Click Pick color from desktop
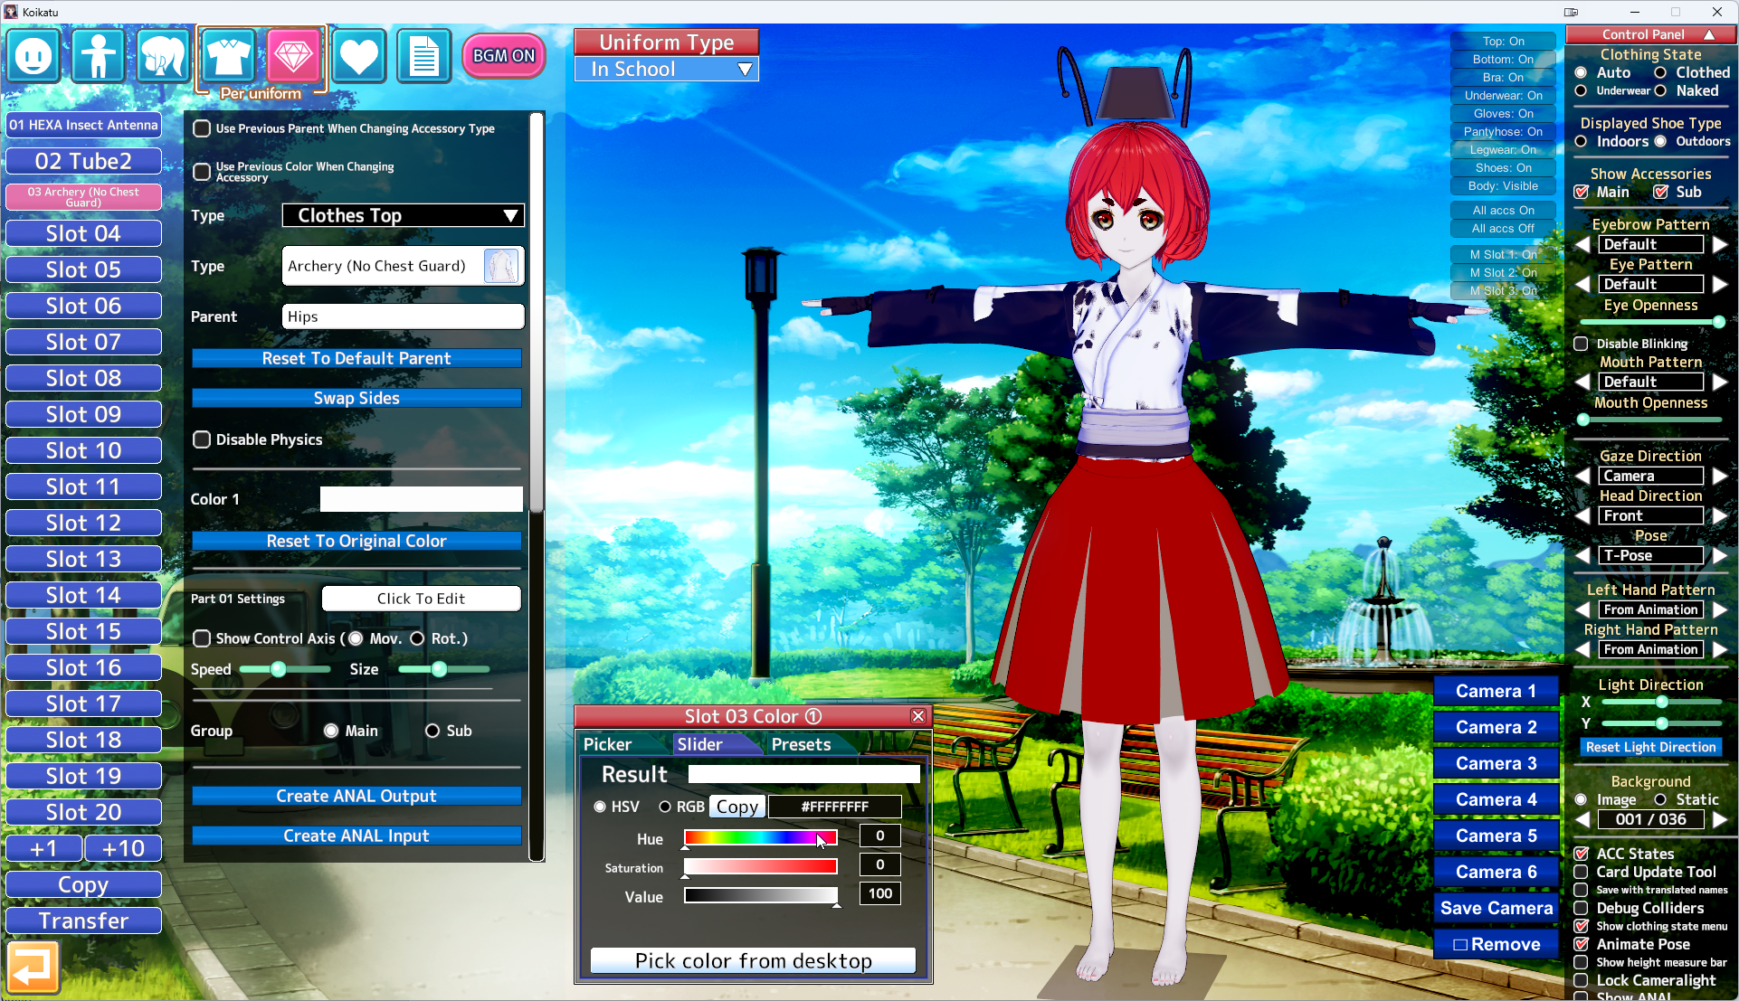The image size is (1739, 1001). click(x=753, y=960)
